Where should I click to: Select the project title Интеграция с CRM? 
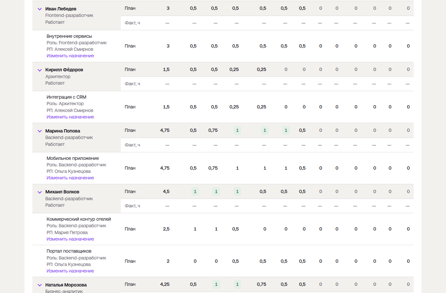click(x=67, y=97)
